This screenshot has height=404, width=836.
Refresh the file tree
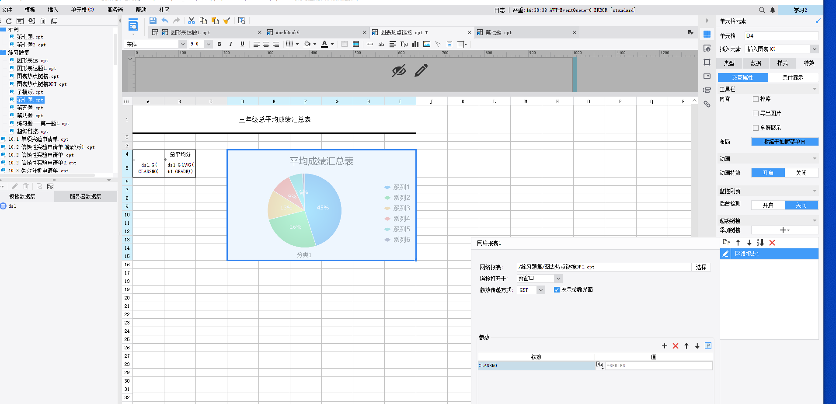pyautogui.click(x=9, y=21)
